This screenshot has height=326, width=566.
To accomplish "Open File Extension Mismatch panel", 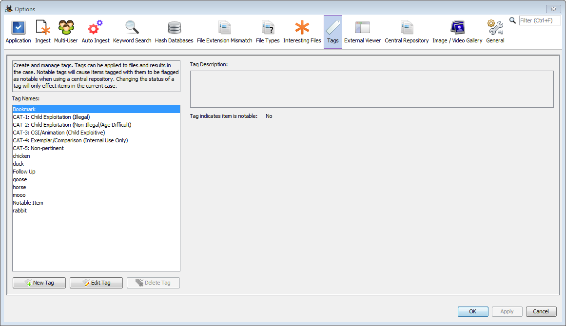I will pyautogui.click(x=224, y=32).
